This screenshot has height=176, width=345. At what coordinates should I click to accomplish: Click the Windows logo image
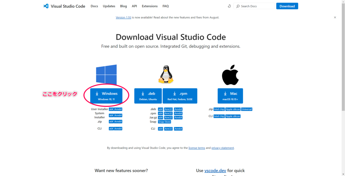click(106, 75)
